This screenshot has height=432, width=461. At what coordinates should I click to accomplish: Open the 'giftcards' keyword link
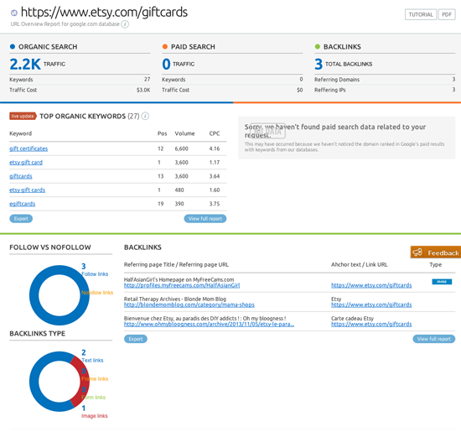point(21,176)
